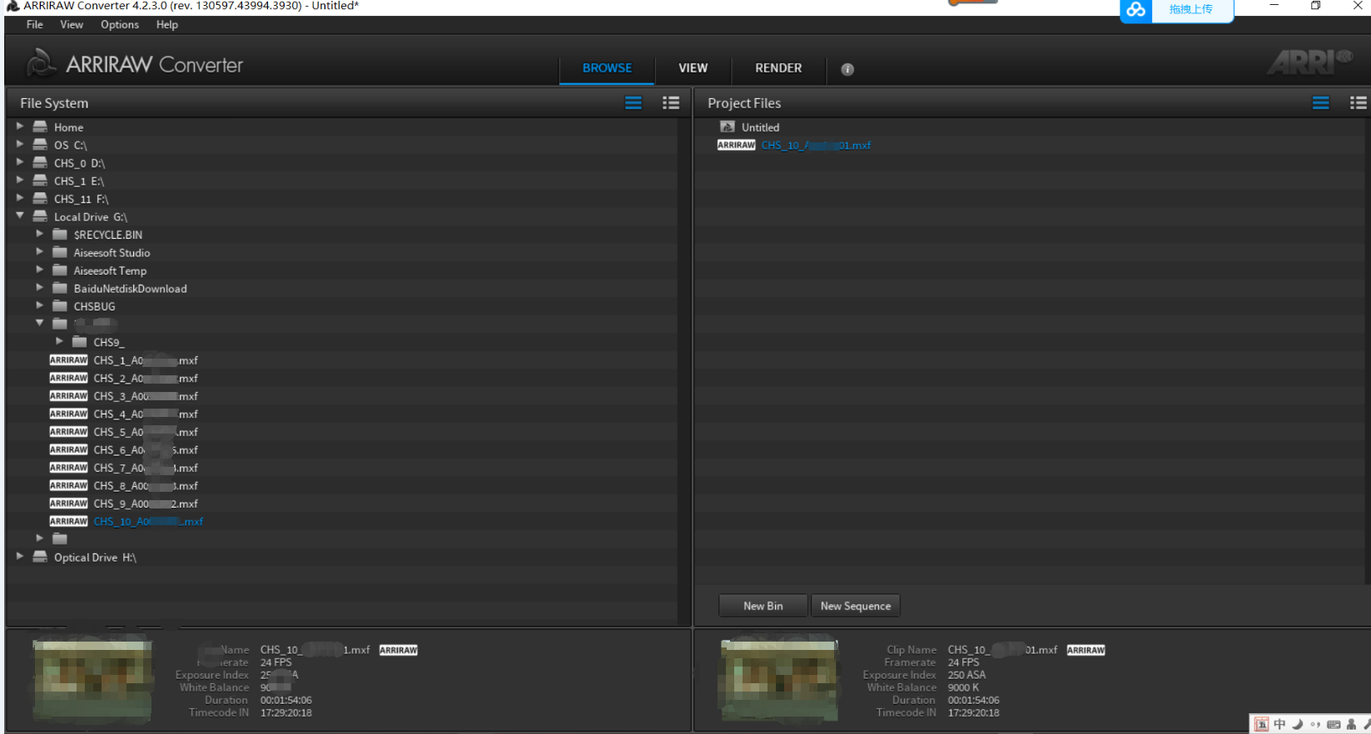Click ARRIRAW badge of CHS_2 clip

(x=68, y=378)
